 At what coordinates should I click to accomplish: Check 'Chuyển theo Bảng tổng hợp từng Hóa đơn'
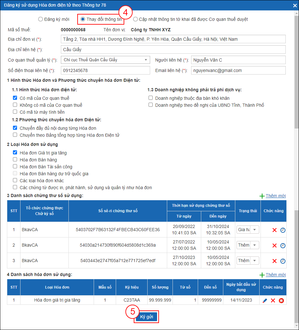15,135
